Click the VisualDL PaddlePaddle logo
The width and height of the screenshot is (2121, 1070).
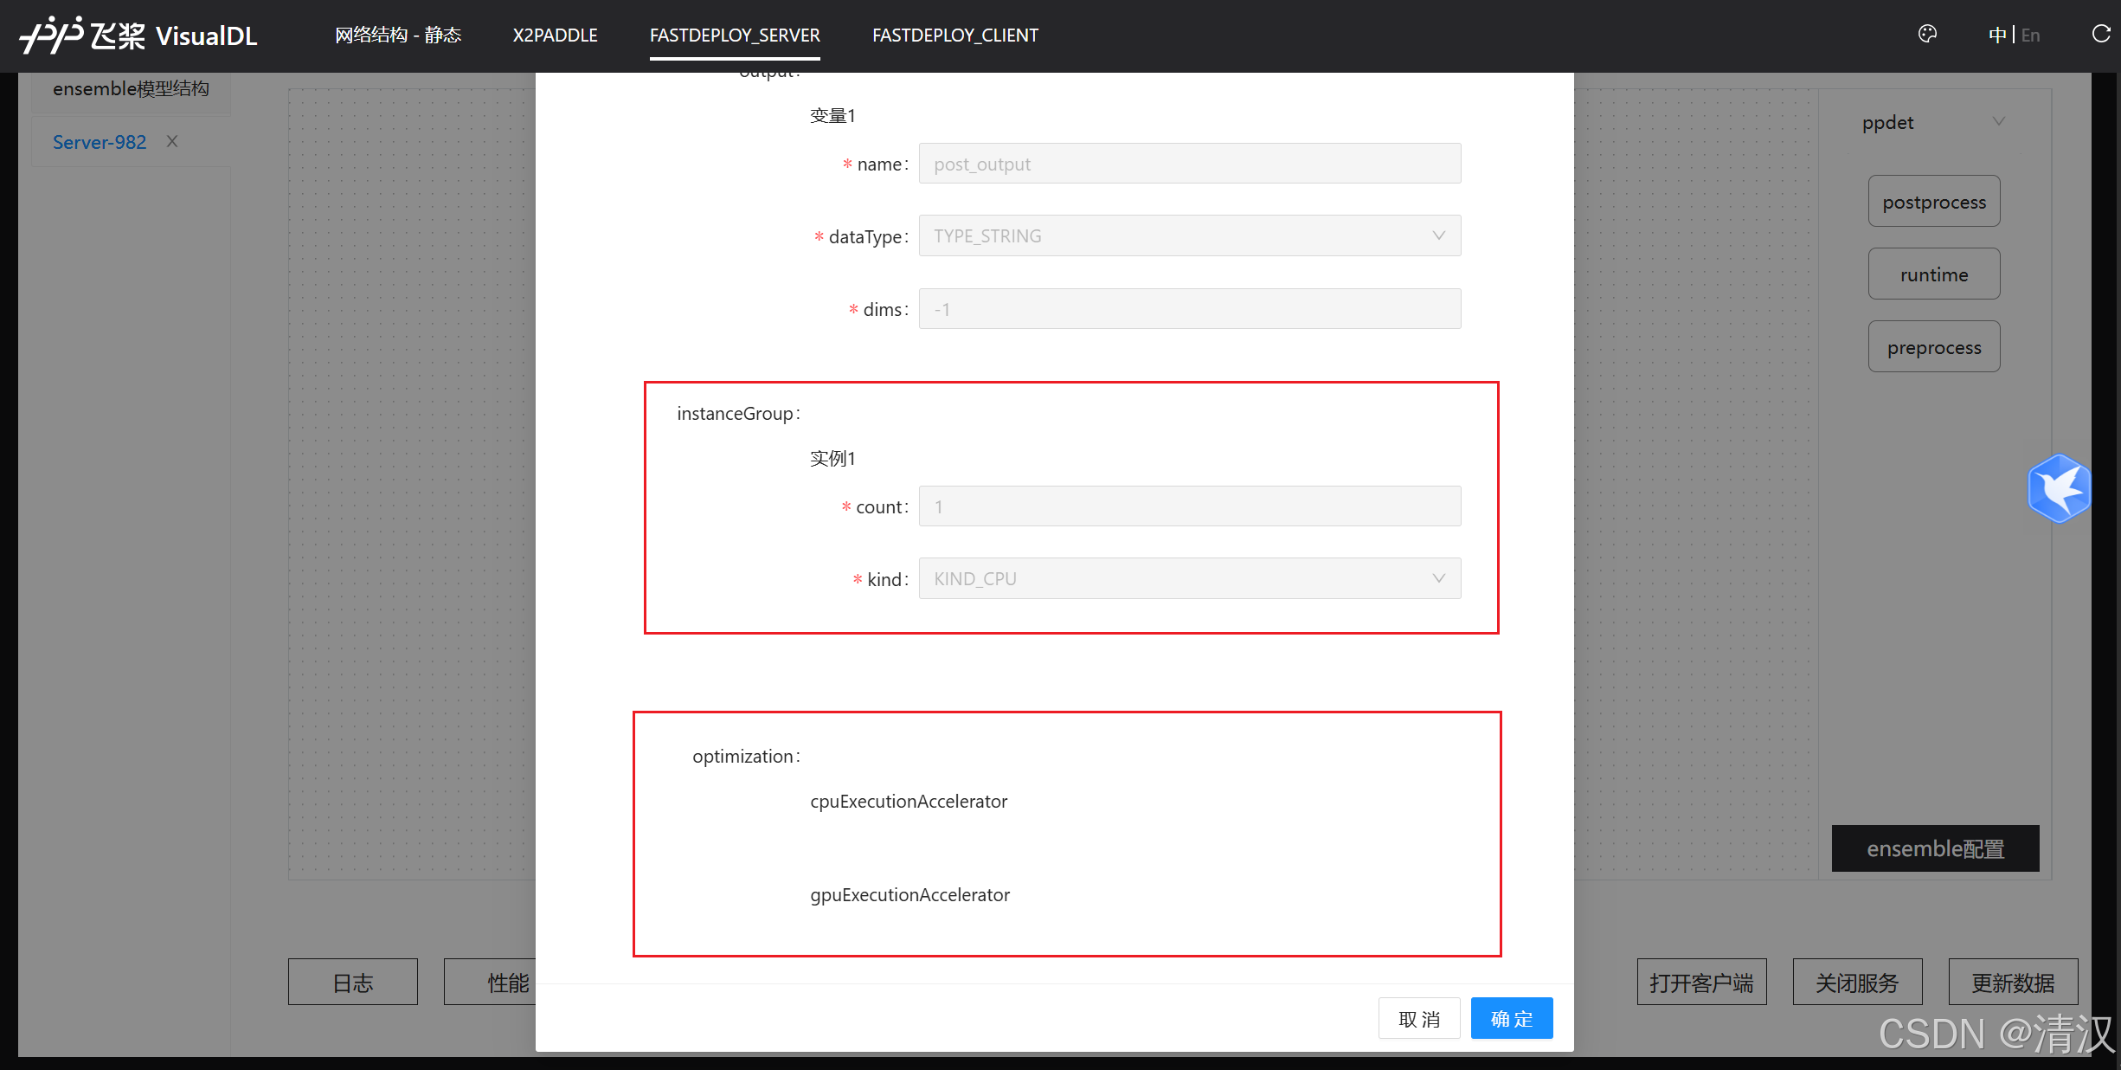click(x=138, y=35)
